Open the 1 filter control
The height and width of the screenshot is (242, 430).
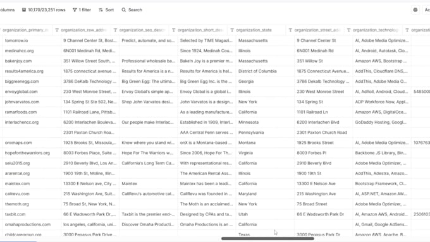pyautogui.click(x=82, y=10)
